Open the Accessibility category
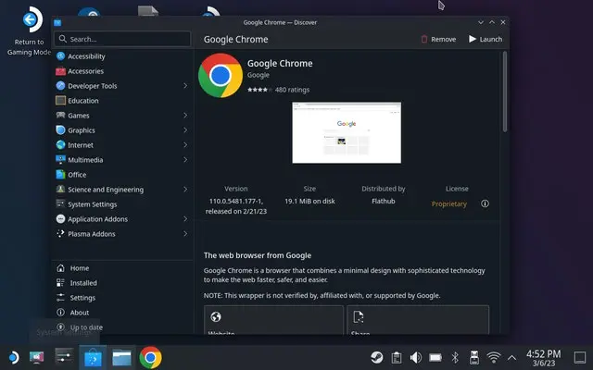Viewport: 593px width, 370px height. [86, 56]
